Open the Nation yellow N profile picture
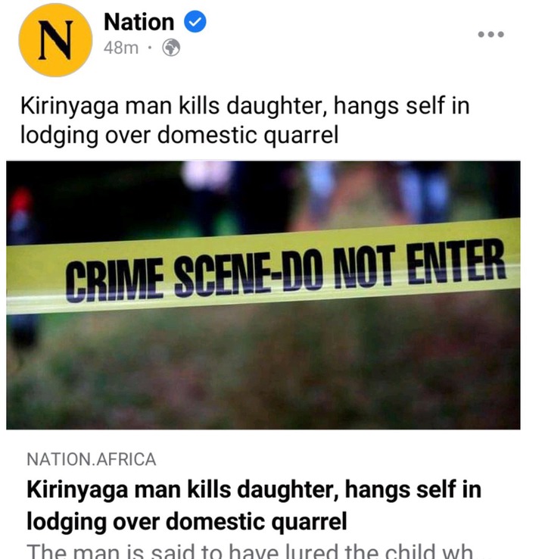 tap(55, 40)
